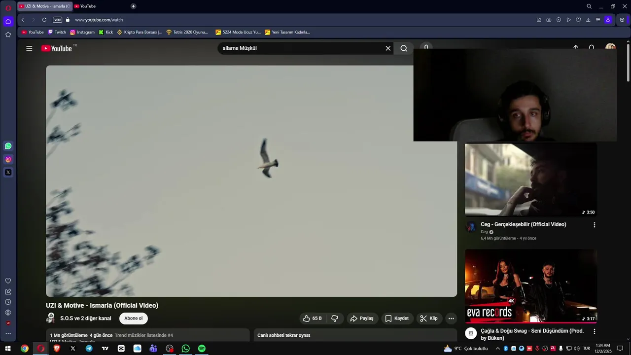Open Opera sidebar history clock icon
This screenshot has height=355, width=631.
8,302
